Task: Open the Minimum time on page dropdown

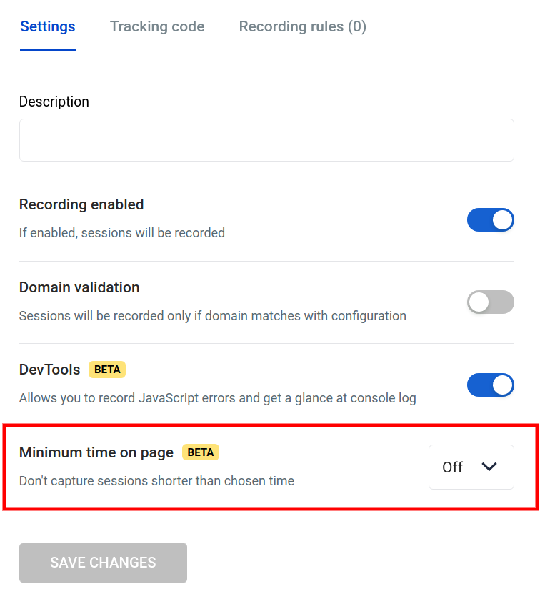Action: coord(471,467)
